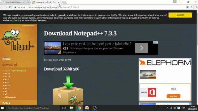The width and height of the screenshot is (198, 111).
Task: Click the Mixage audio ad thumbnail
Action: click(148, 75)
